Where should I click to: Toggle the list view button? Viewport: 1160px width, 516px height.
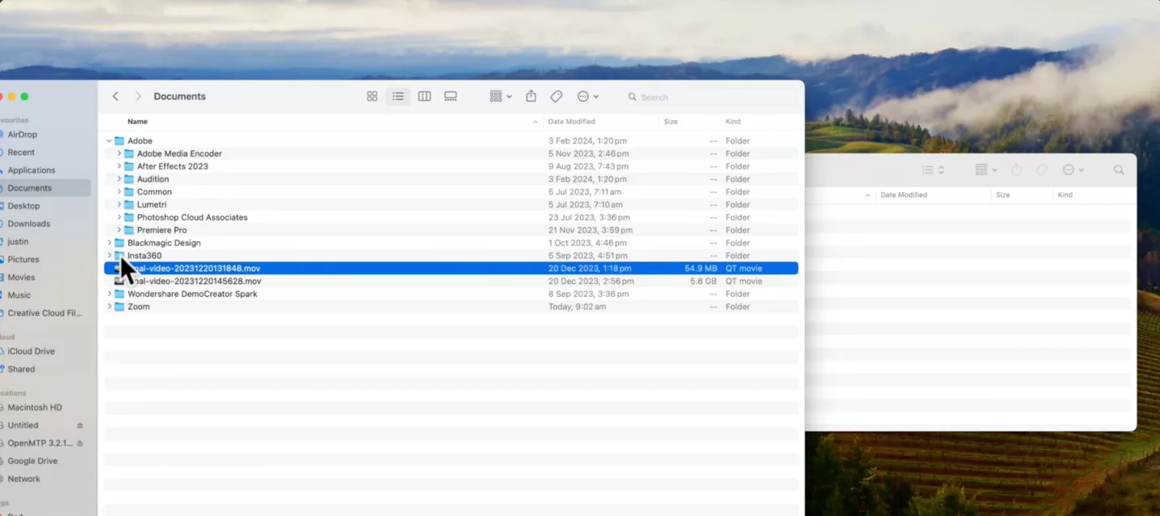click(x=397, y=96)
